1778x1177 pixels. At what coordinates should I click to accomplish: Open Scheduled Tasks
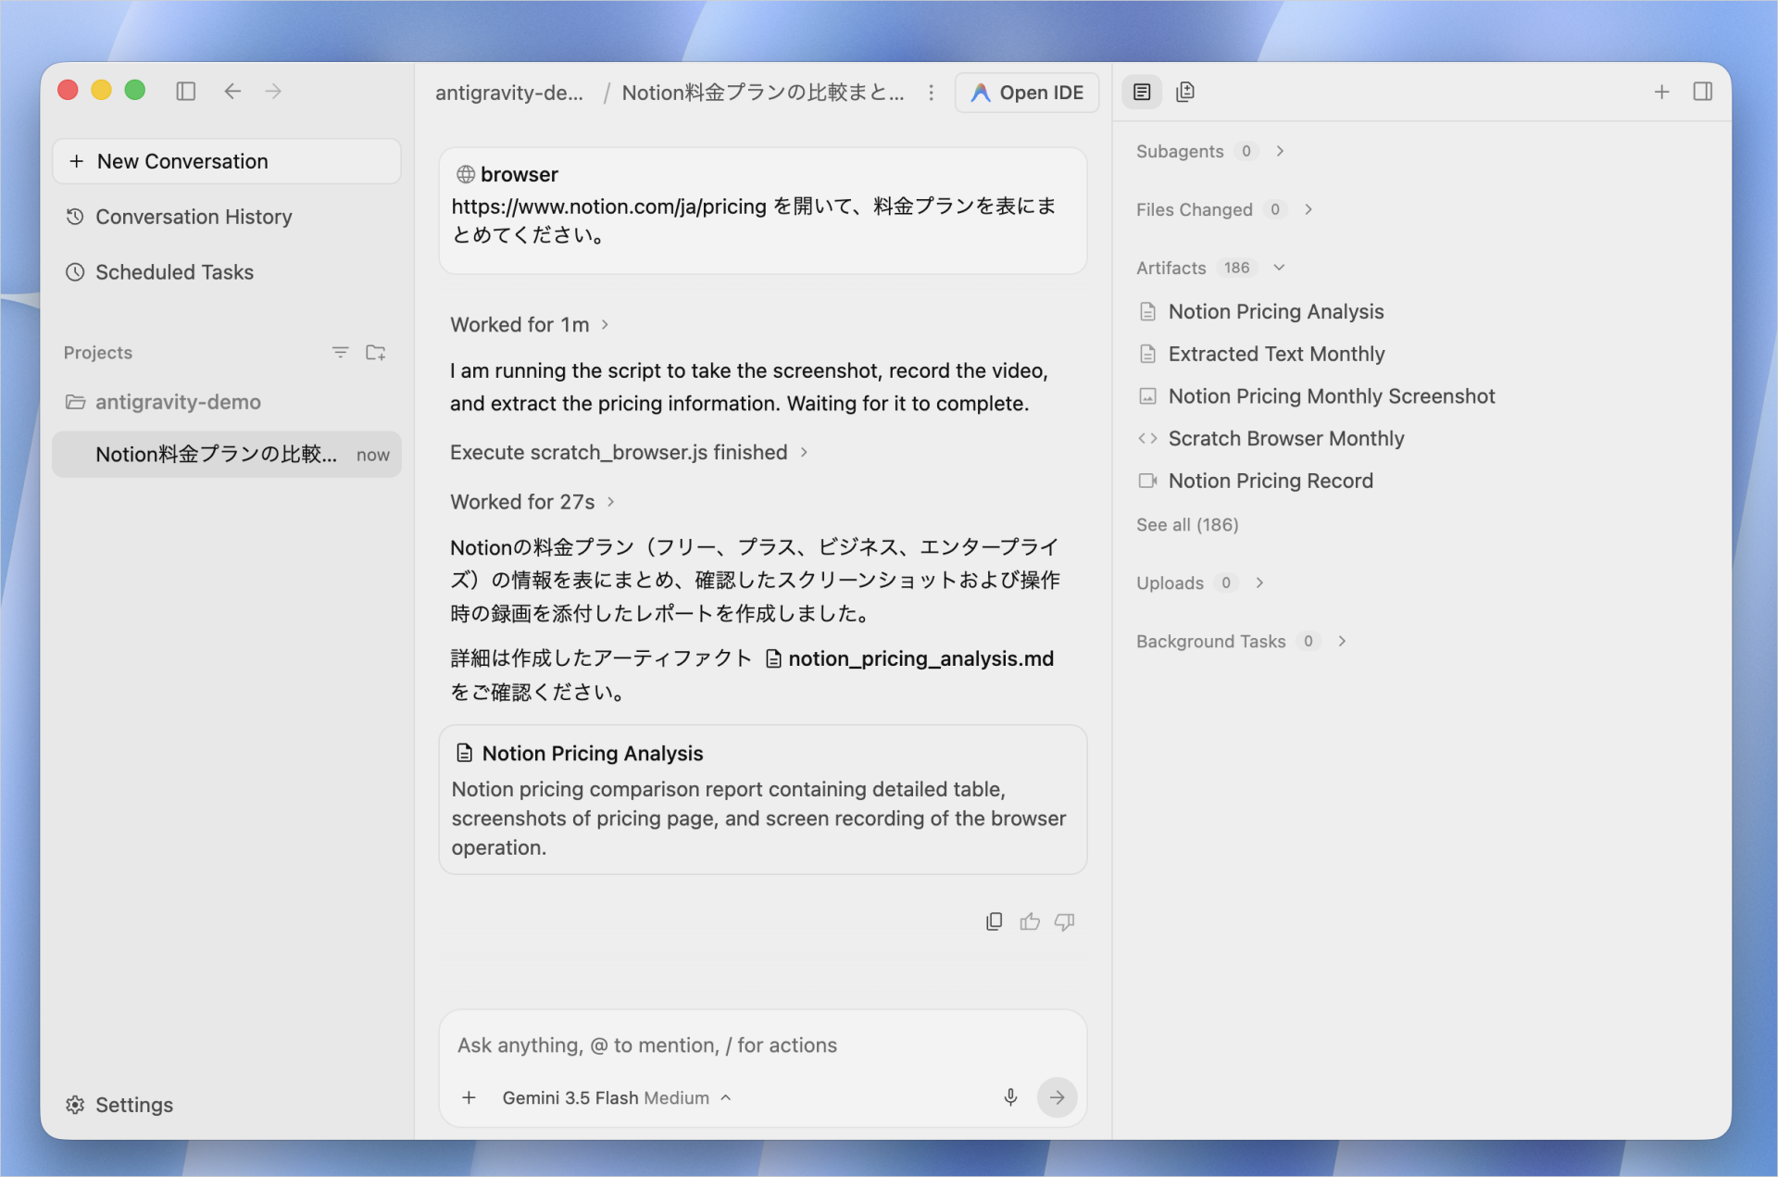227,272
